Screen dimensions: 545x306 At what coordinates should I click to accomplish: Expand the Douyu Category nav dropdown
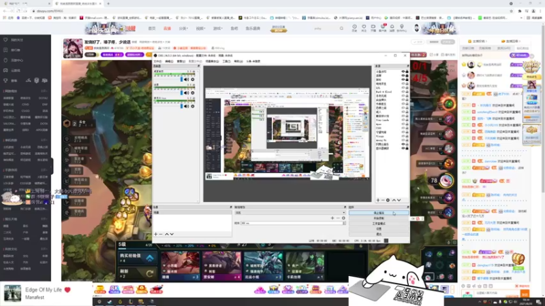pyautogui.click(x=183, y=29)
